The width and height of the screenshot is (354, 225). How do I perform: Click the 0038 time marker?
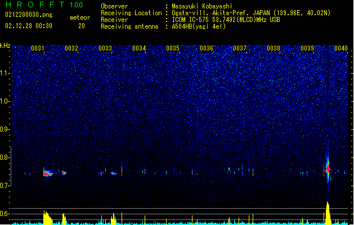coord(274,48)
